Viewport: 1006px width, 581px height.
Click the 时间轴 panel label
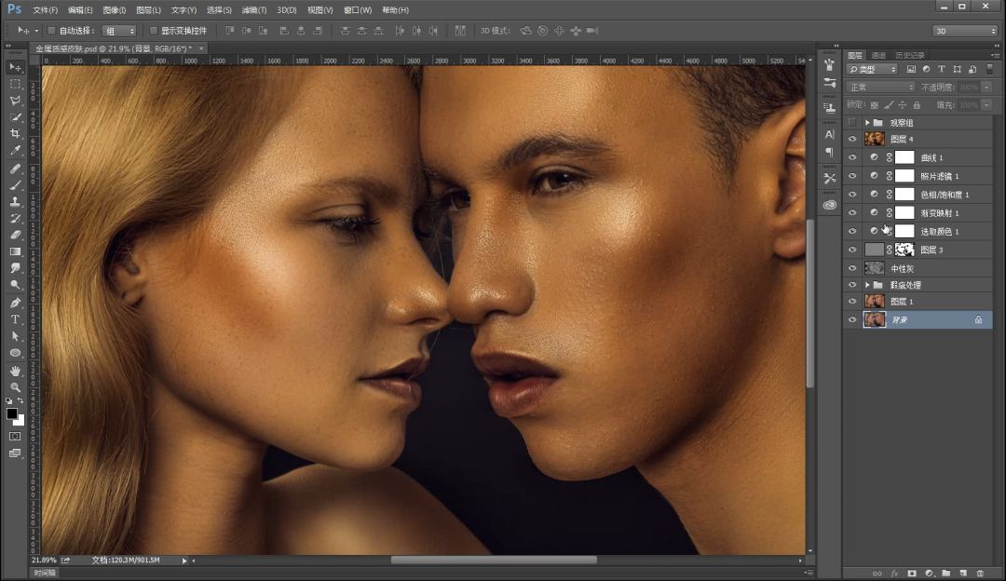click(45, 574)
